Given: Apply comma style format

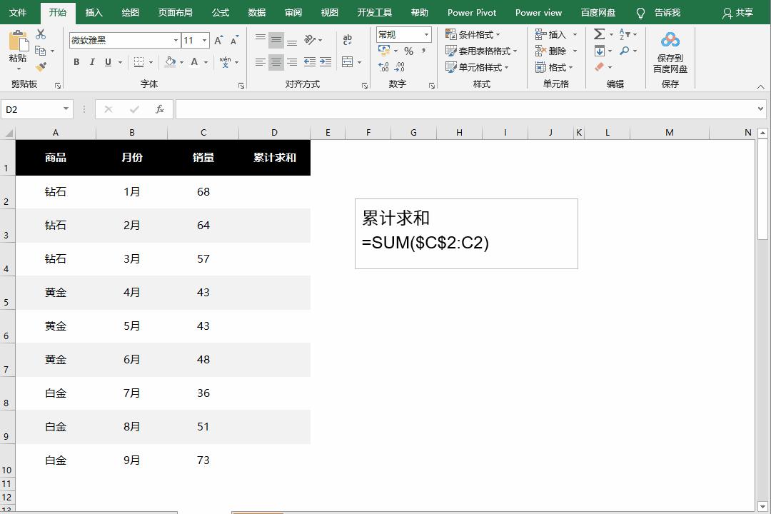Looking at the screenshot, I should (423, 51).
